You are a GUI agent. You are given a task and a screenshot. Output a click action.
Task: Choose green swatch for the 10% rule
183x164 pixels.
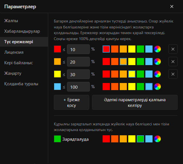140,49
